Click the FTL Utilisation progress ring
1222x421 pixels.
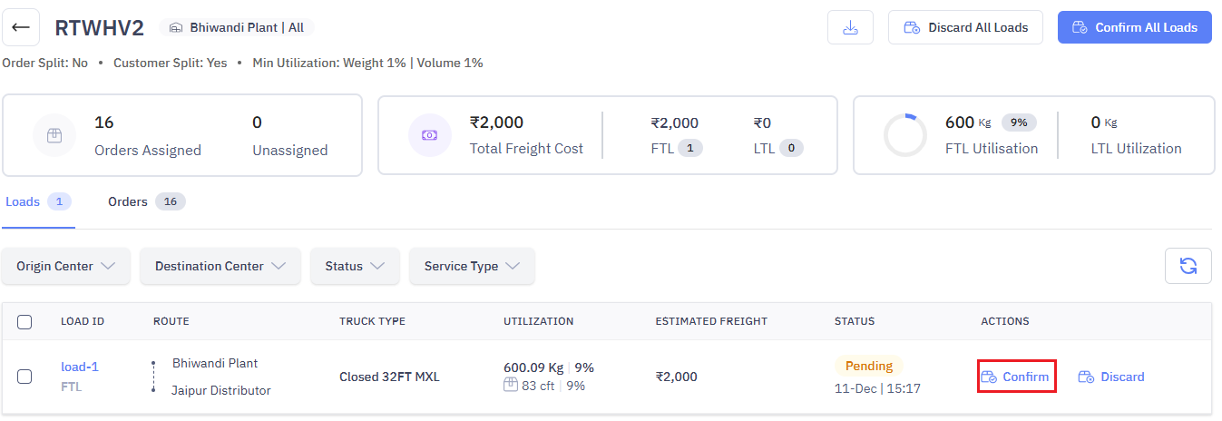(904, 135)
